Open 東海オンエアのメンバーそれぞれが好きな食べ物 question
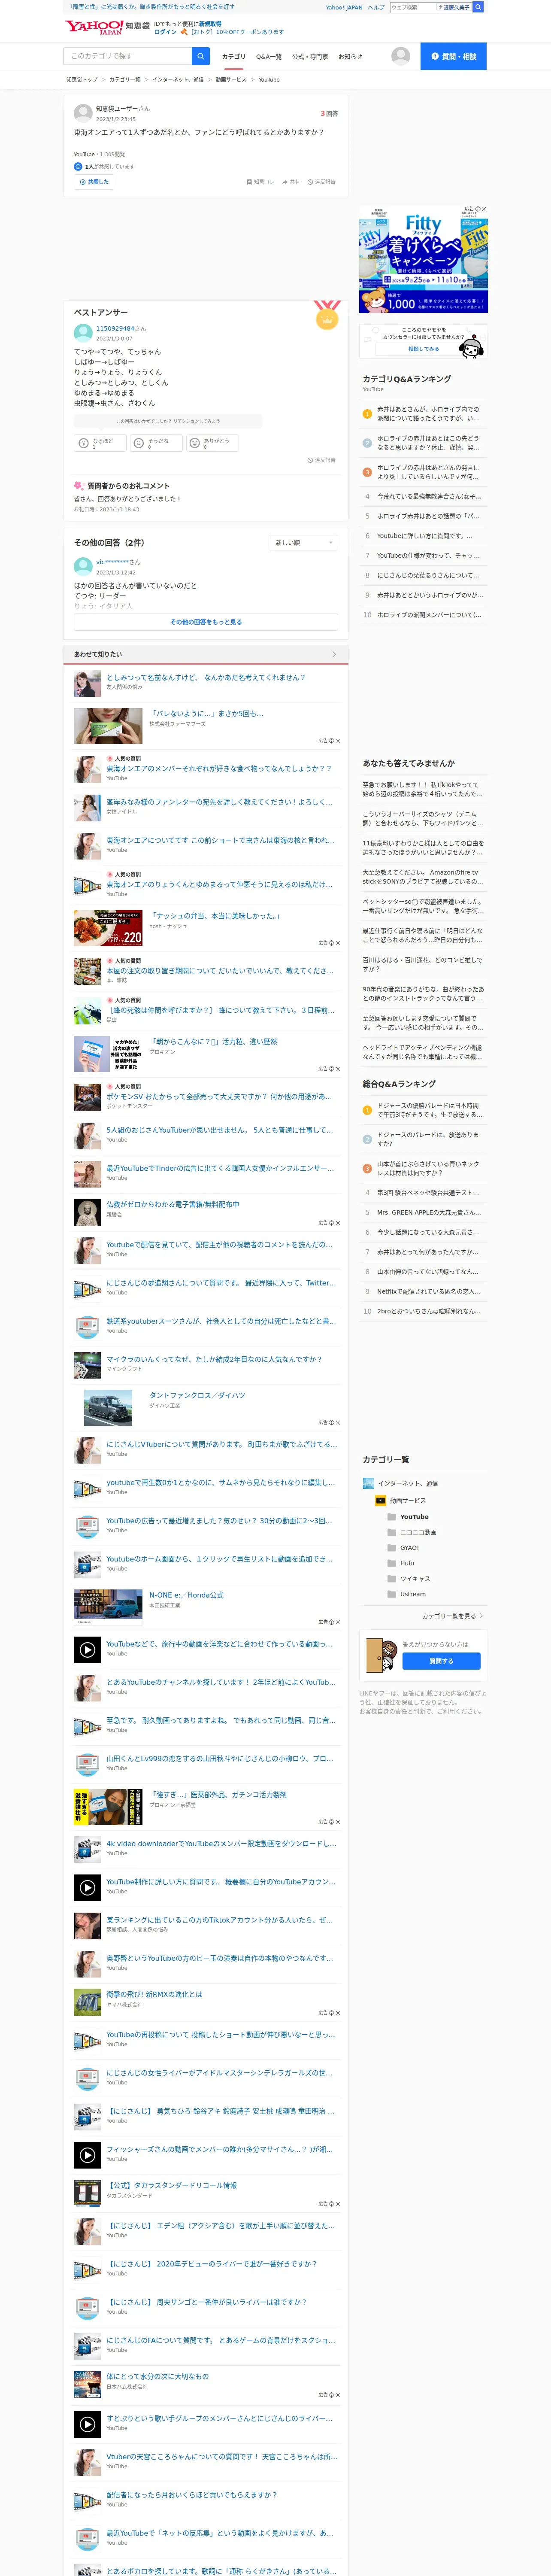Screen dimensions: 551x2576 coord(219,768)
